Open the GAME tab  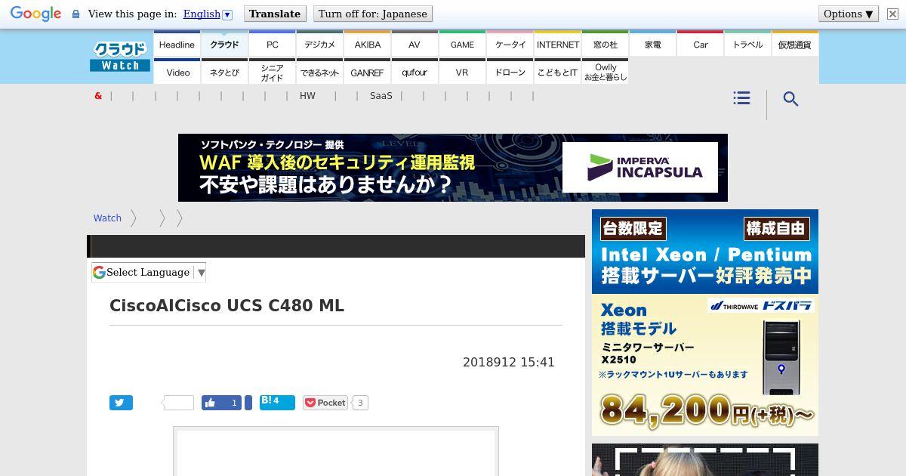pos(462,45)
